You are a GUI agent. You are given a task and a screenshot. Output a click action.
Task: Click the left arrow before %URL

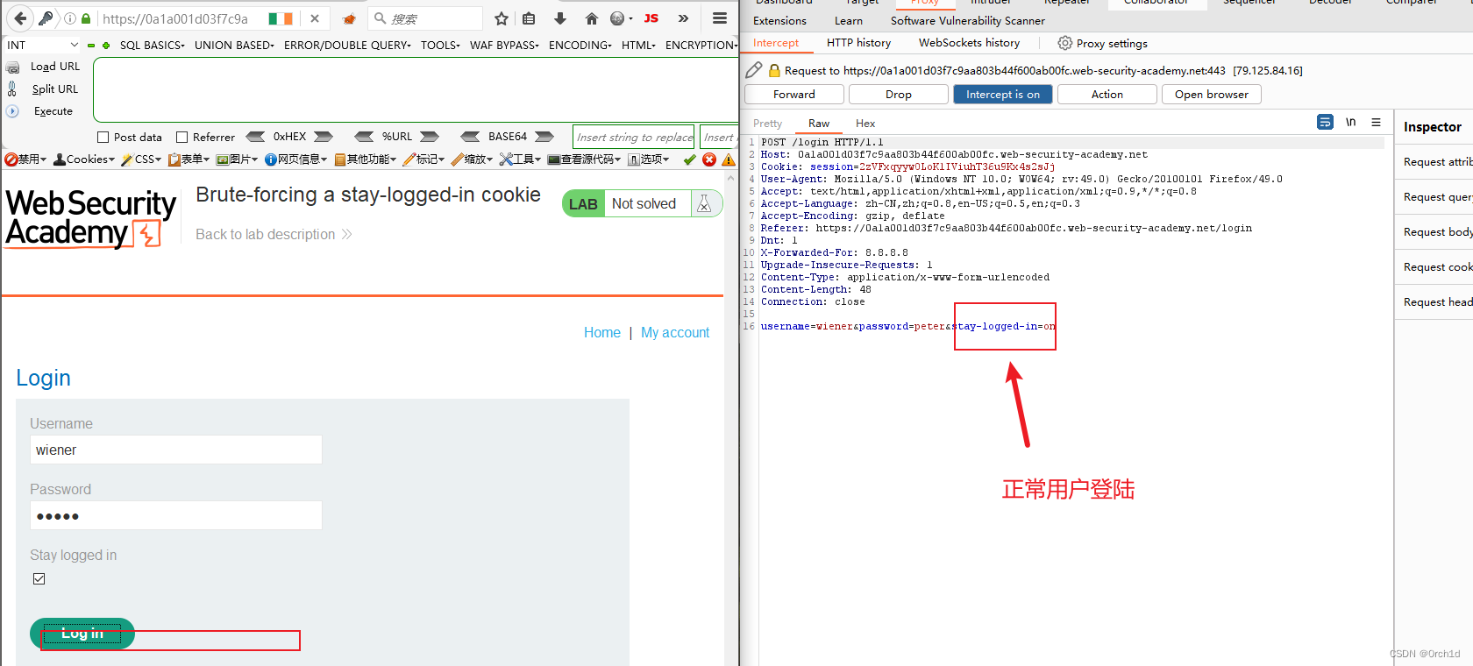[364, 137]
